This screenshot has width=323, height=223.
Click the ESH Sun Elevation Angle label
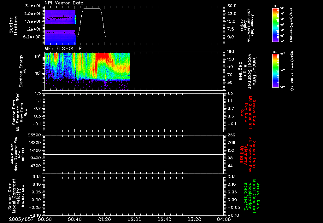tap(247, 25)
